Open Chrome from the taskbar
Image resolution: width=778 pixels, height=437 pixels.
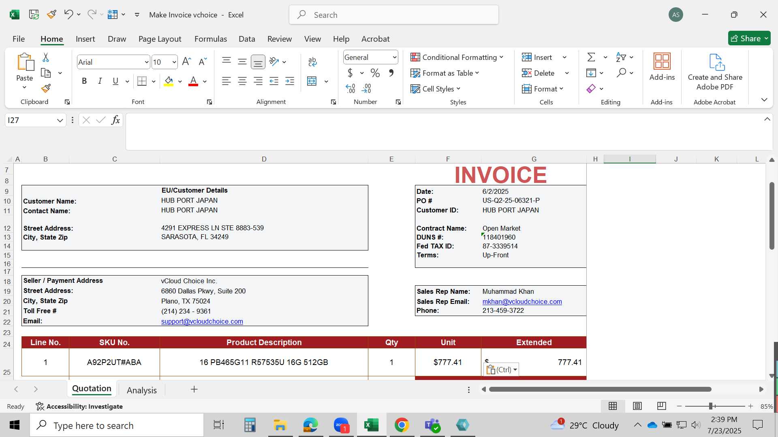(x=402, y=425)
